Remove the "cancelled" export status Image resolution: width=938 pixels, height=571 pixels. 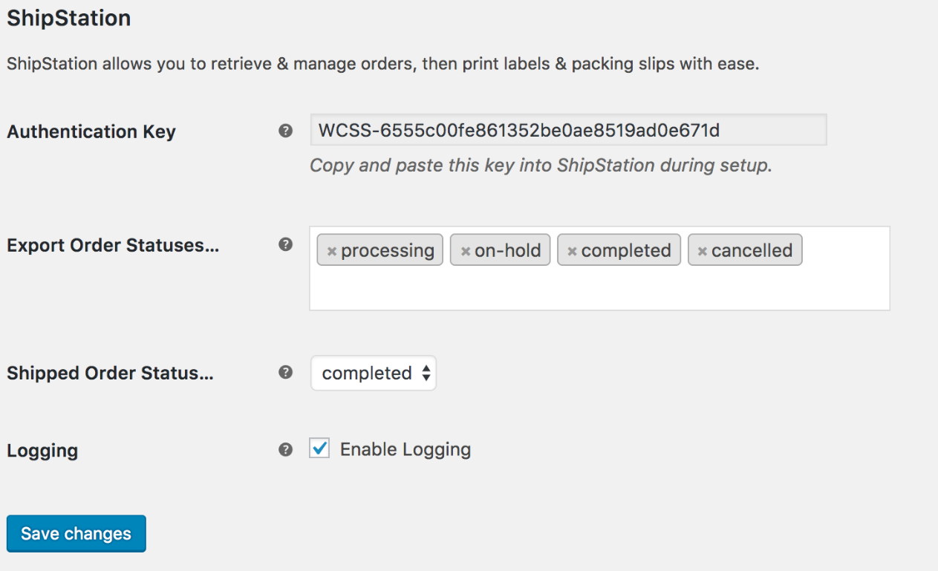(702, 250)
